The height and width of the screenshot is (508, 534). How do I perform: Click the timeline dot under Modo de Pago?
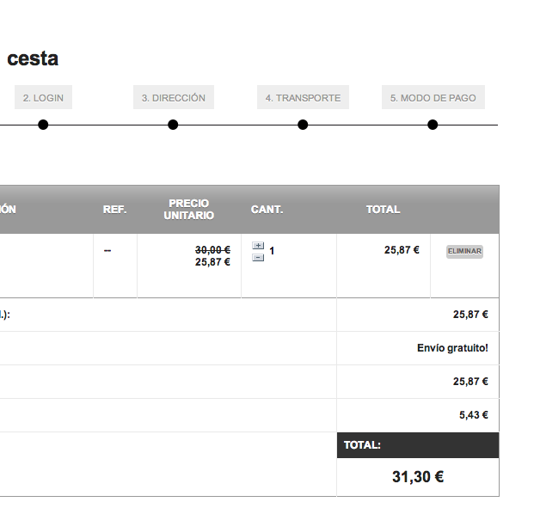click(x=433, y=125)
